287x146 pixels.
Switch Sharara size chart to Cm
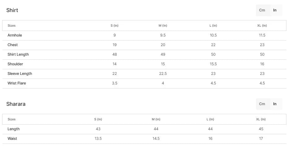(x=262, y=104)
